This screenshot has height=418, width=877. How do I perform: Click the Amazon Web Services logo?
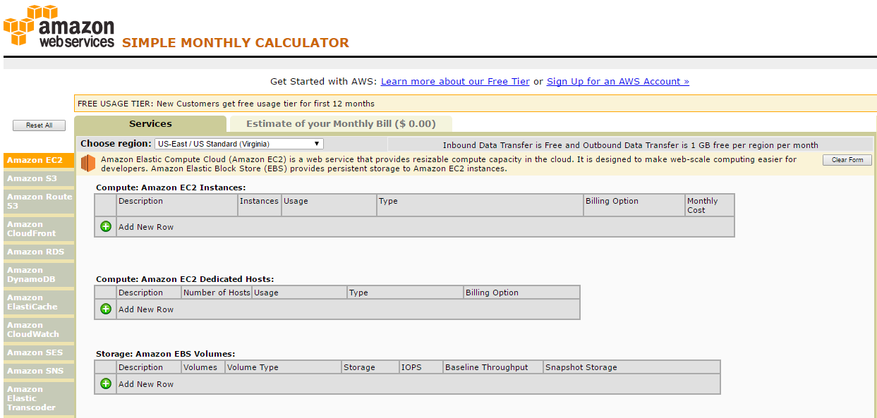59,27
